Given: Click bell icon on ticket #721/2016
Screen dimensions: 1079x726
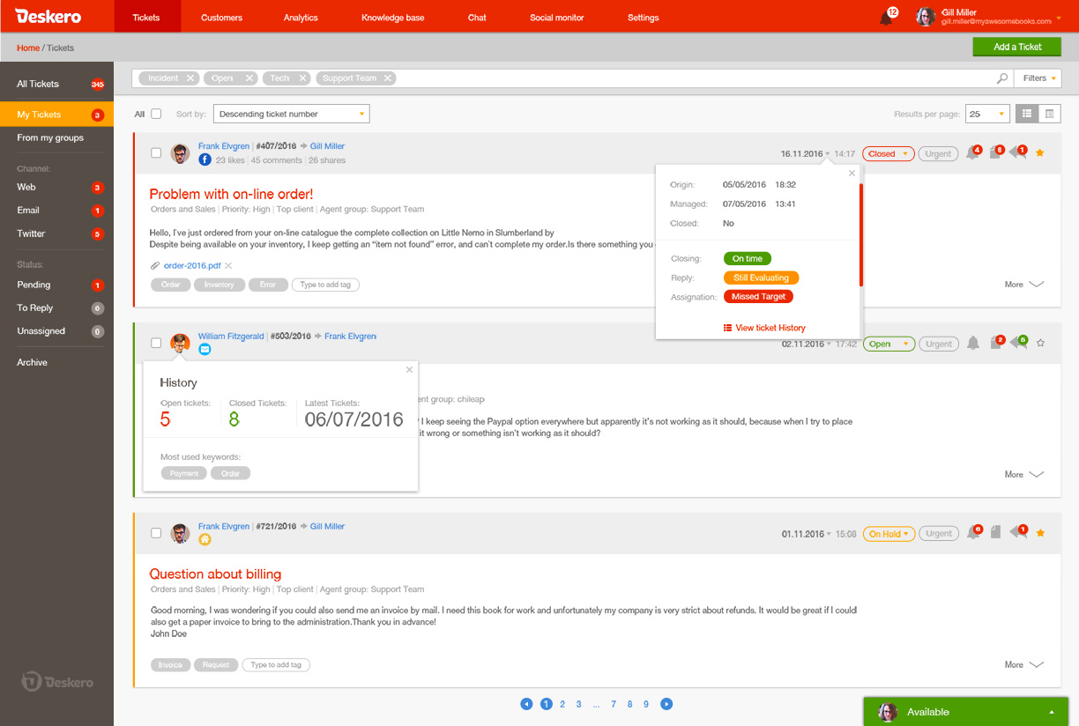Looking at the screenshot, I should click(973, 533).
